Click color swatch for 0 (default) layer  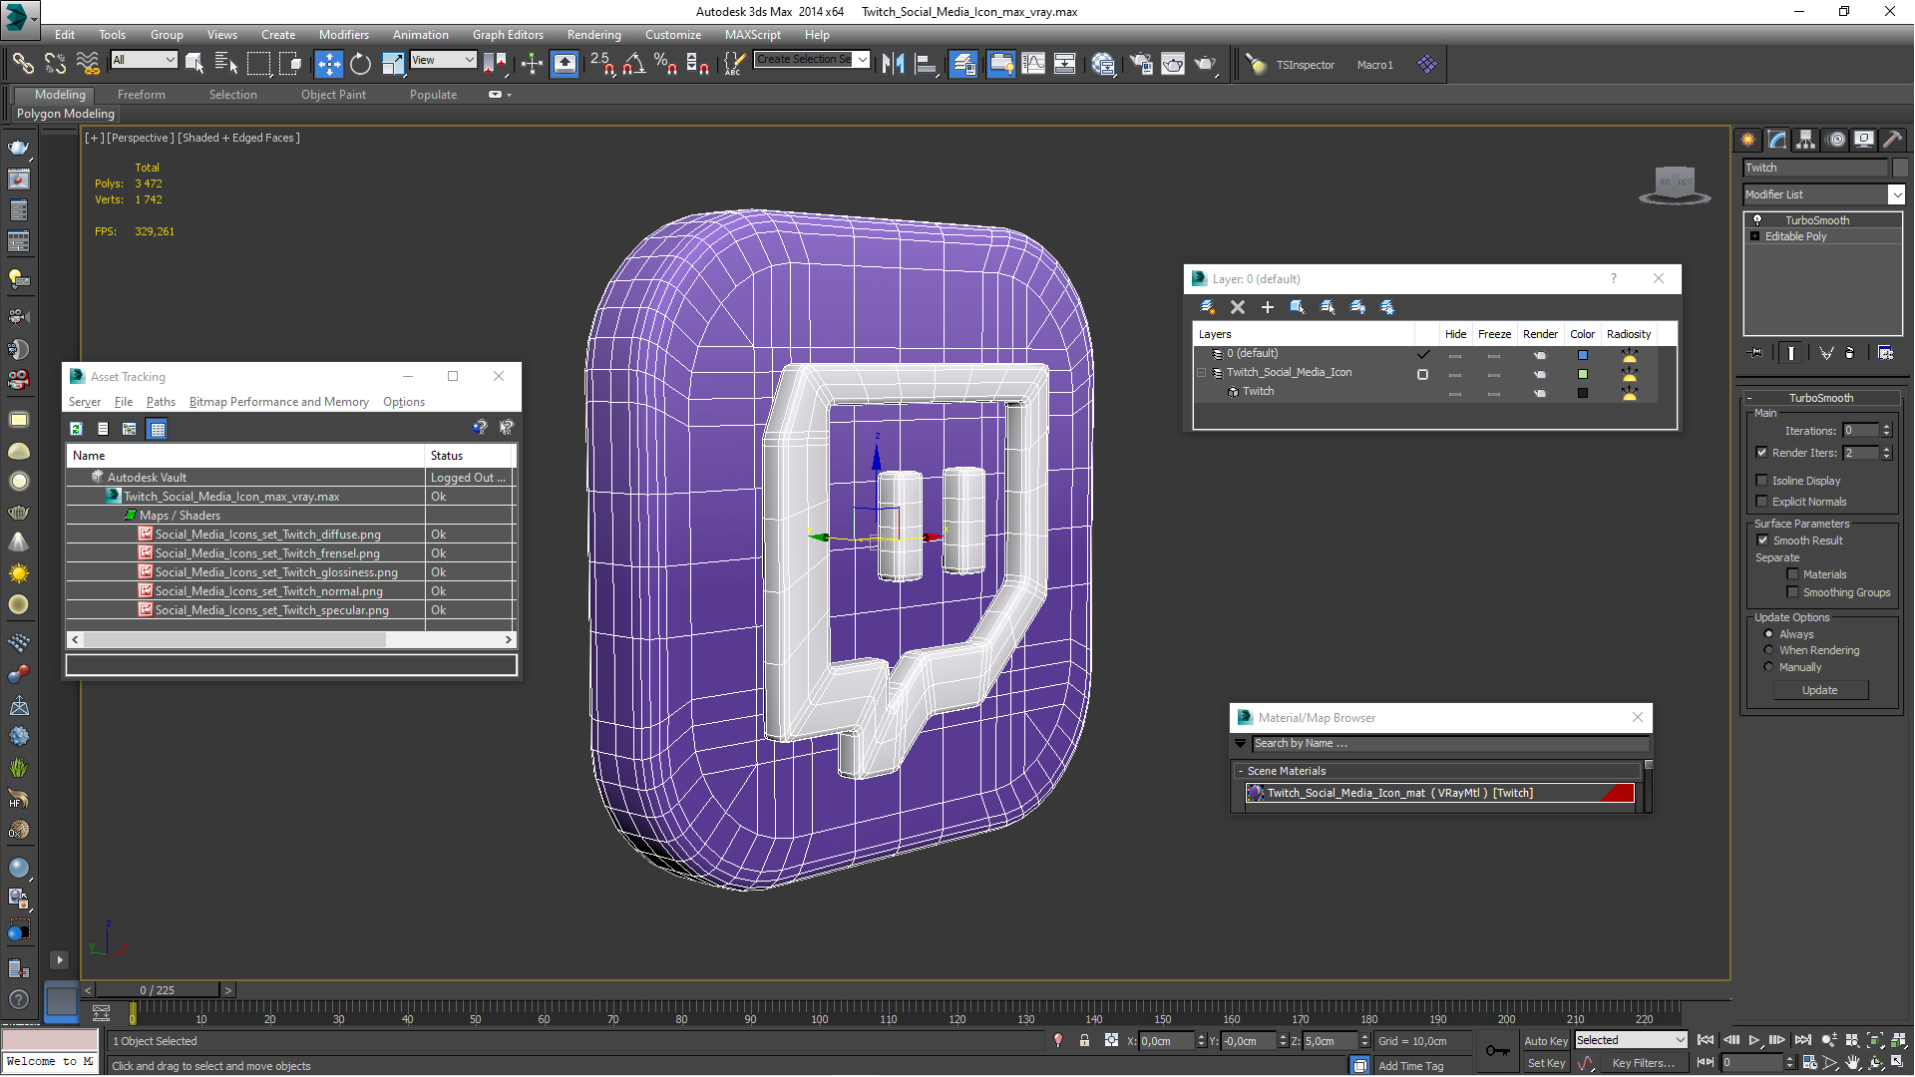click(x=1582, y=355)
